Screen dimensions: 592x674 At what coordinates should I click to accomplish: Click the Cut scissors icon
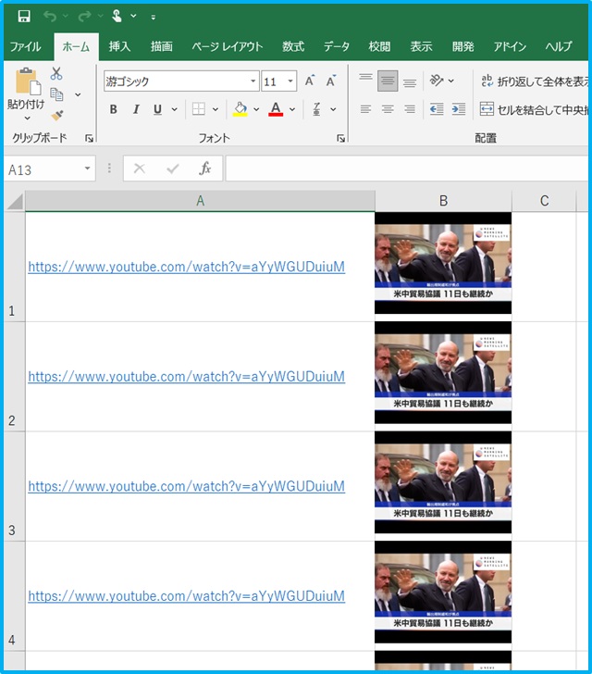pos(56,73)
